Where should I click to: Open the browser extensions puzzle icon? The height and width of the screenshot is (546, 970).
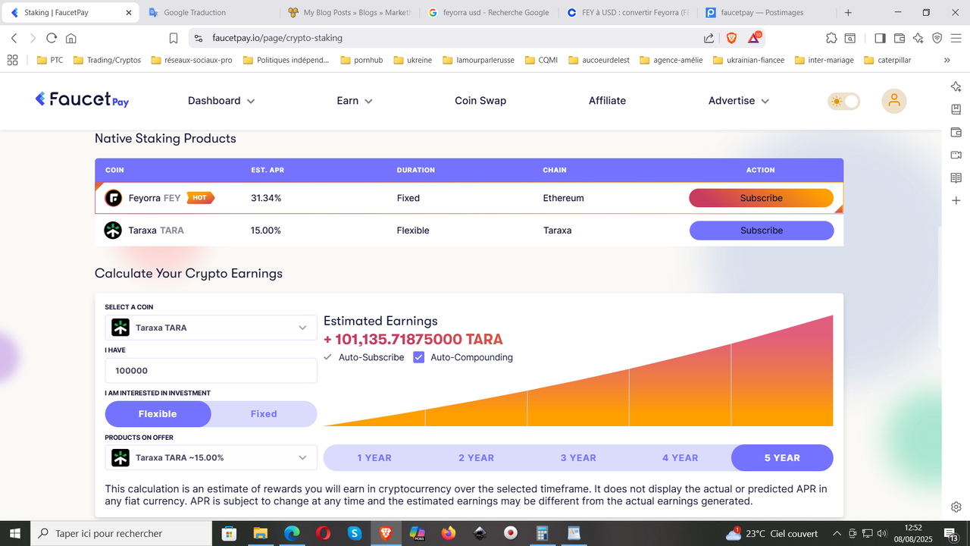tap(831, 38)
